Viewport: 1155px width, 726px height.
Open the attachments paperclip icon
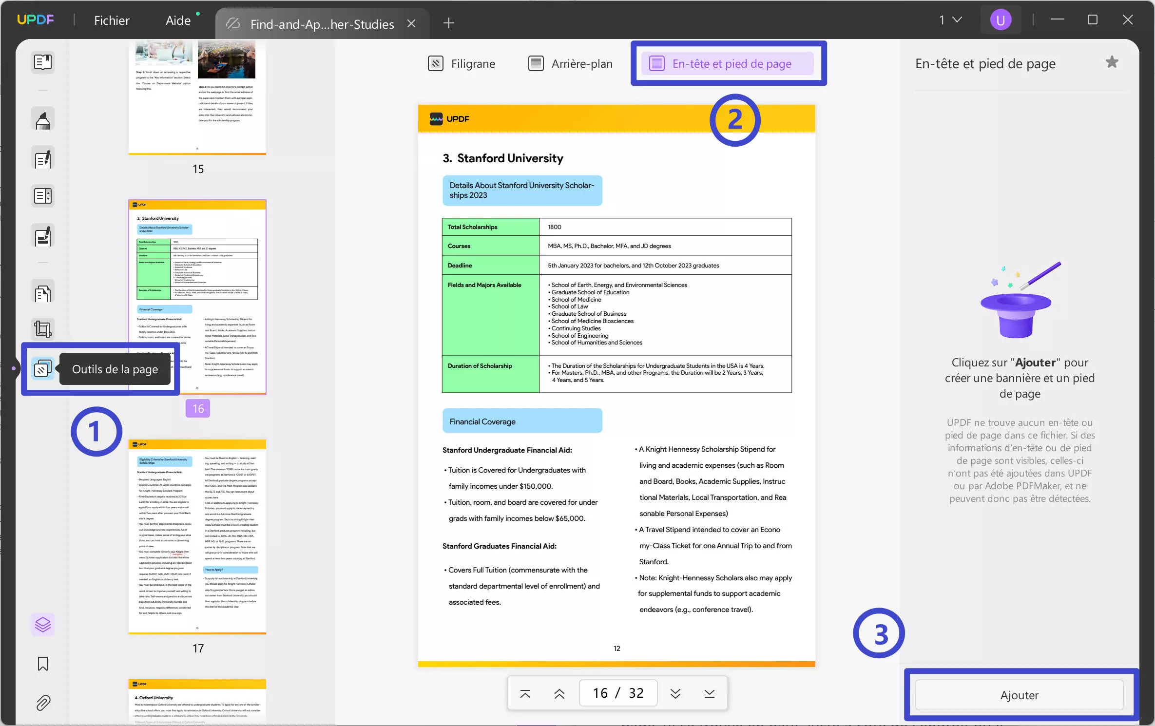[x=43, y=703]
